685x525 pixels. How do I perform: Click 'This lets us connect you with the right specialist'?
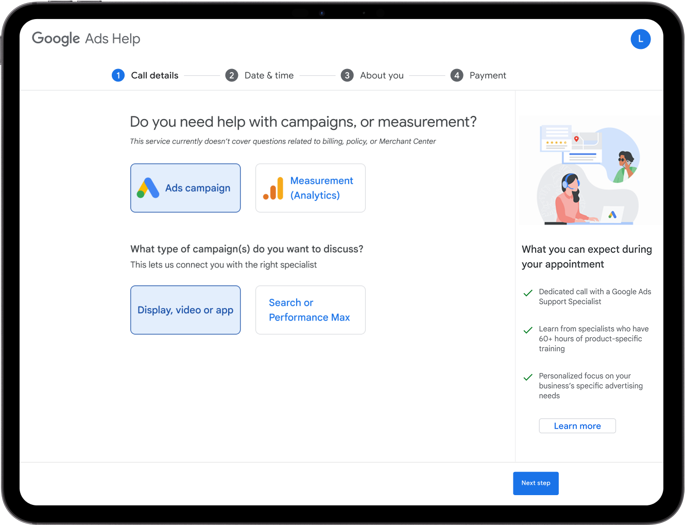coord(224,265)
